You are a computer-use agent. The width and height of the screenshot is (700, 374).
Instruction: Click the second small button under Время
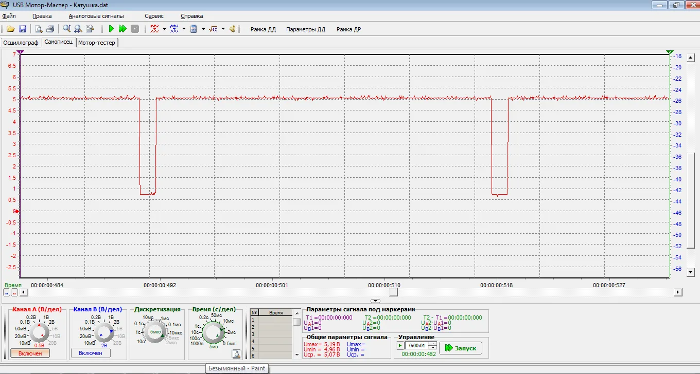[x=14, y=292]
